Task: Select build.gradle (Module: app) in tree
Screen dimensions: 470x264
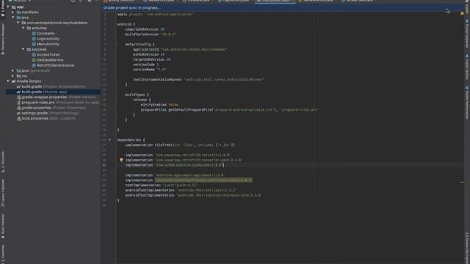Action: coord(53,92)
